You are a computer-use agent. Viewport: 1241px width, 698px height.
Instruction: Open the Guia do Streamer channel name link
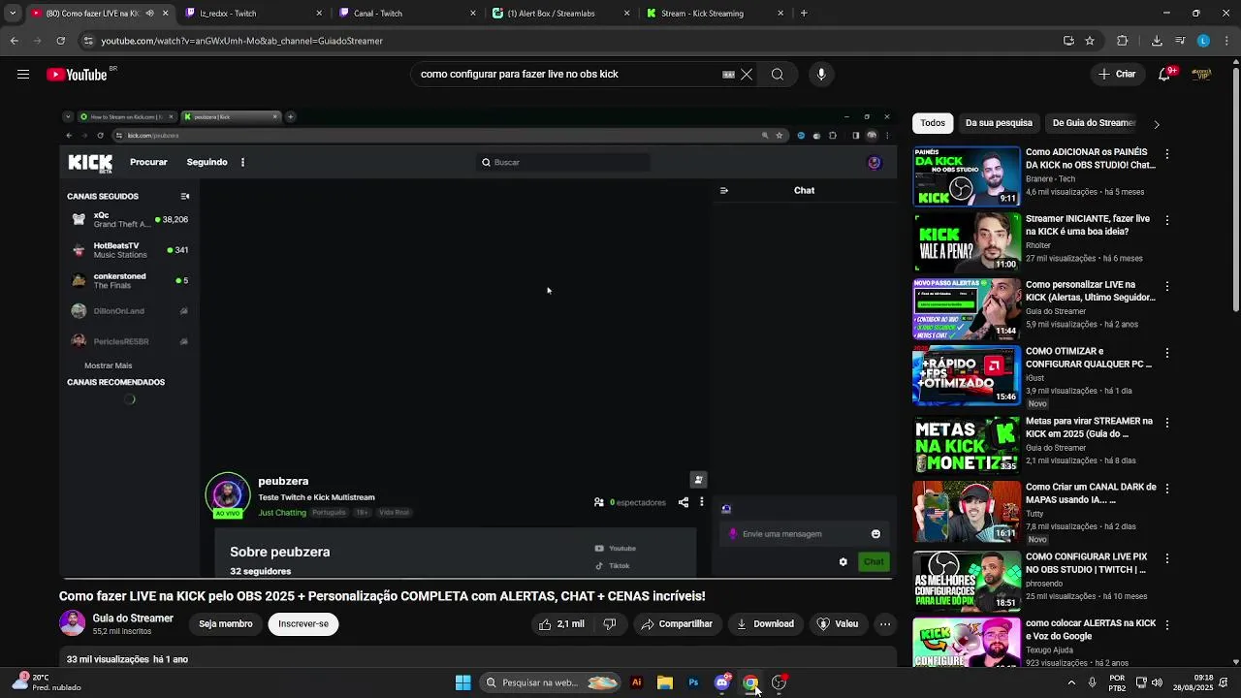pyautogui.click(x=133, y=619)
